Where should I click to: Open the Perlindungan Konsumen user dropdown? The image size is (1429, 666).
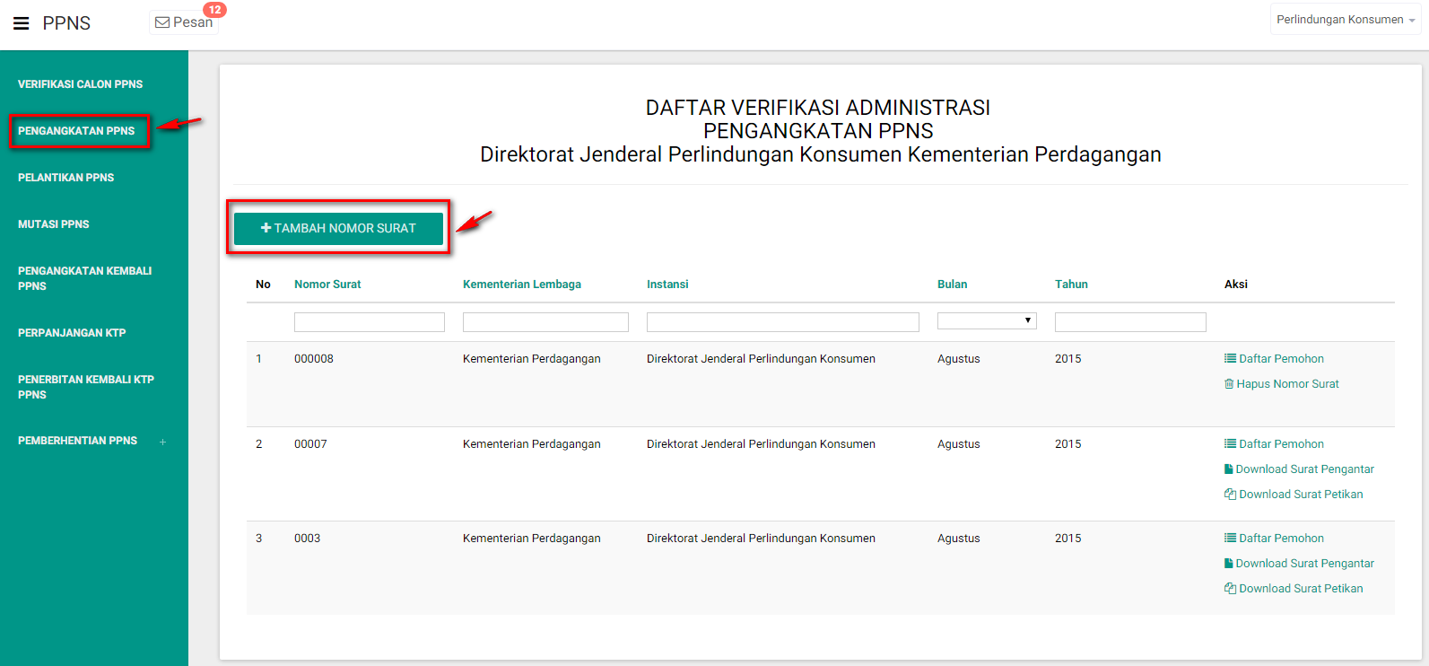1345,20
